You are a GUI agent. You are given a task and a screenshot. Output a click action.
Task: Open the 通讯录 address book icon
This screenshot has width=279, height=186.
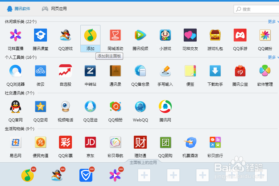click(115, 71)
